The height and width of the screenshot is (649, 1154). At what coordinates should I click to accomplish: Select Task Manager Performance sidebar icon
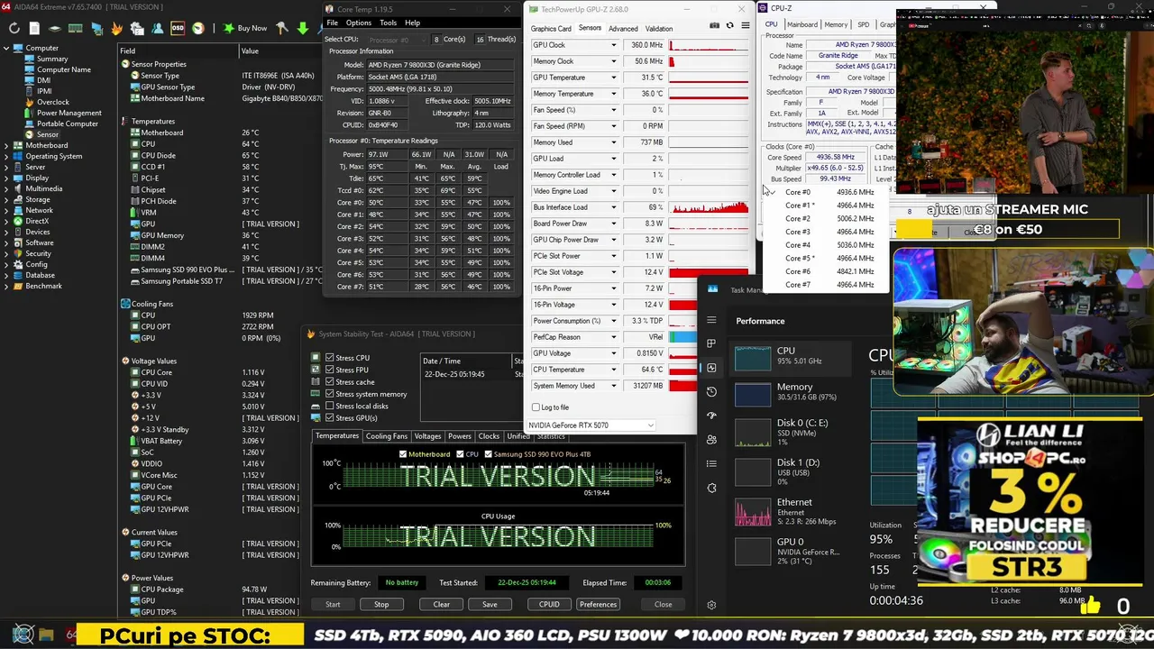(711, 368)
